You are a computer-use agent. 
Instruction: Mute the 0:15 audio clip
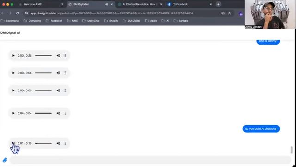58,143
